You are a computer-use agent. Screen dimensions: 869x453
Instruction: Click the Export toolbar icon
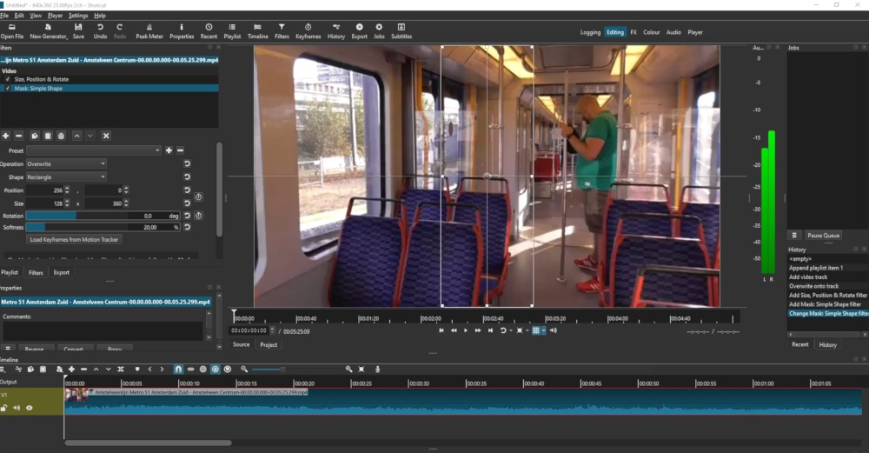359,31
